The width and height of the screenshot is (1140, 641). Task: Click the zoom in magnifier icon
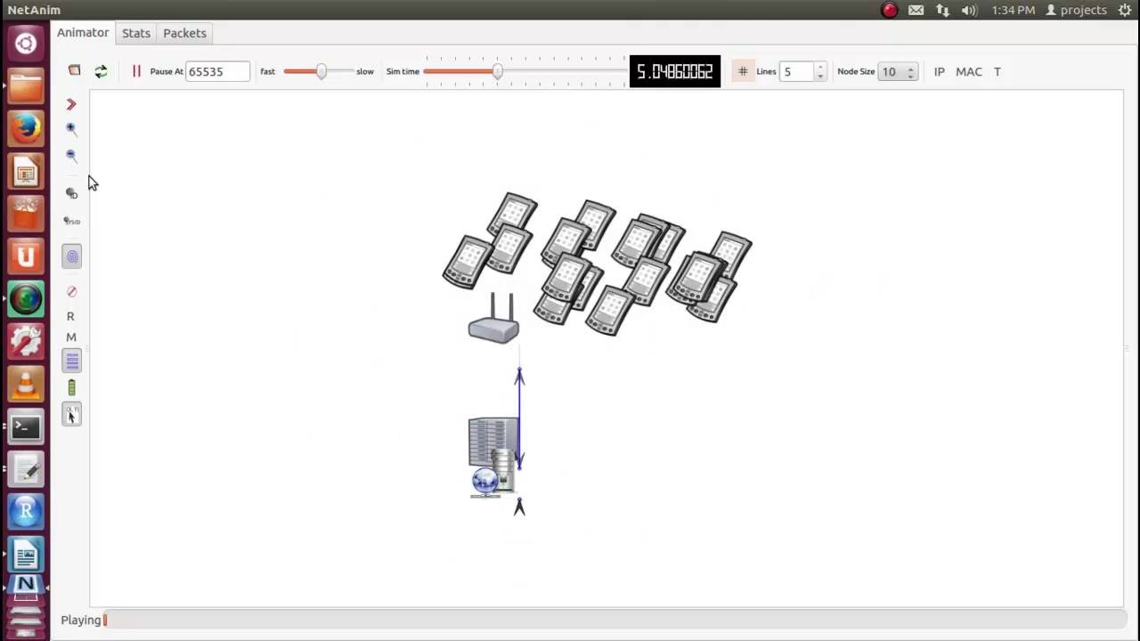(x=71, y=129)
